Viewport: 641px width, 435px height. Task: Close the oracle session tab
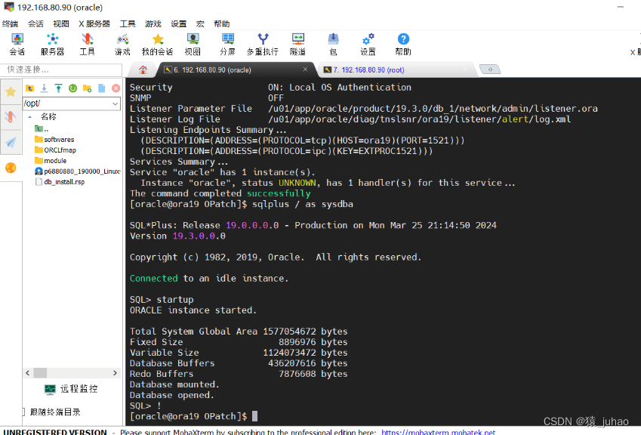pyautogui.click(x=305, y=69)
